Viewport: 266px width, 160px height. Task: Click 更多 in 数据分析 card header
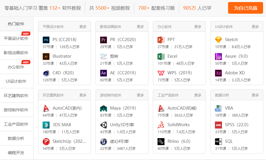pyautogui.click(x=255, y=95)
